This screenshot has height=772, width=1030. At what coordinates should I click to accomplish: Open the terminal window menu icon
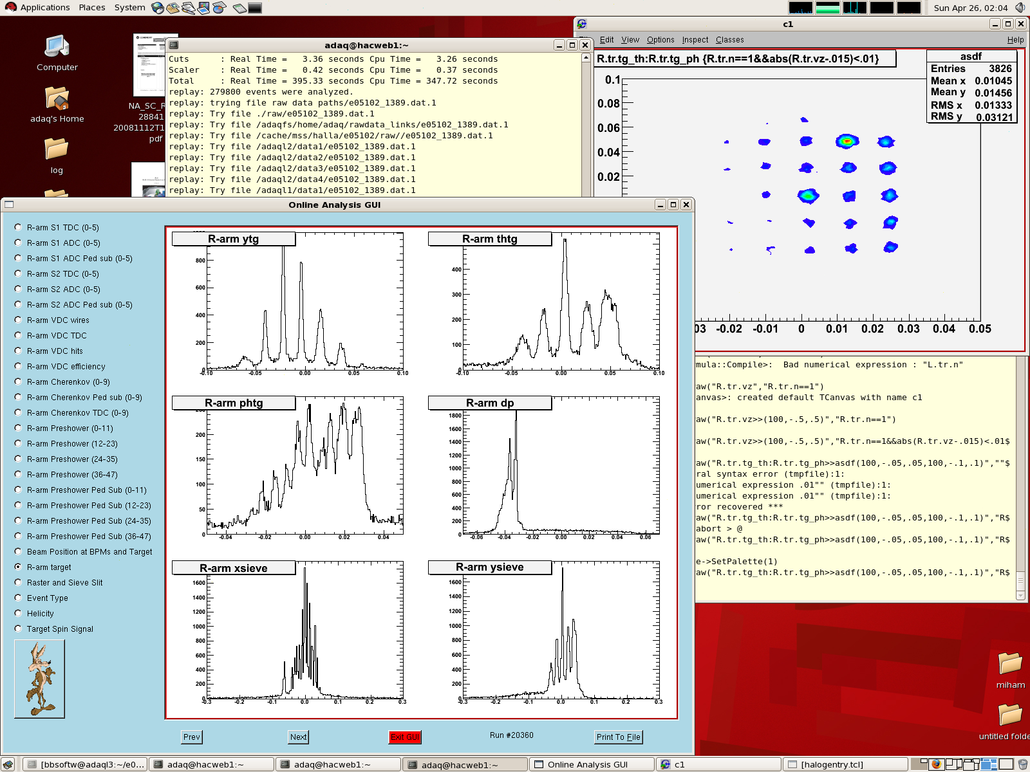coord(174,45)
